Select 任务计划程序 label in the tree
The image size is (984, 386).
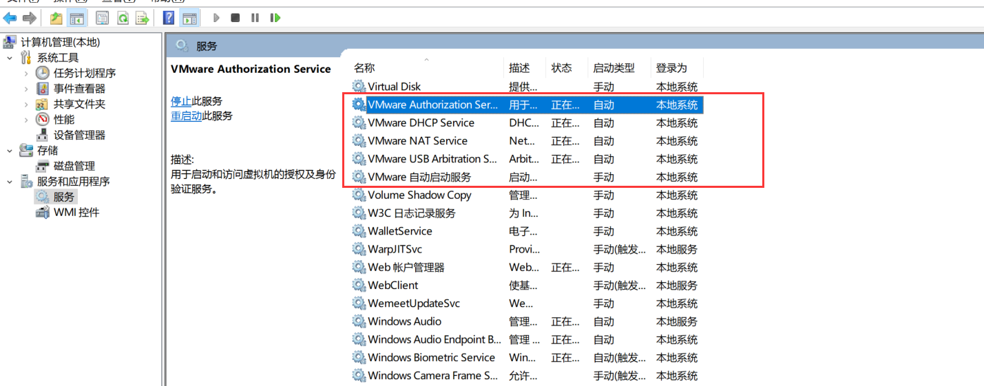[x=85, y=73]
